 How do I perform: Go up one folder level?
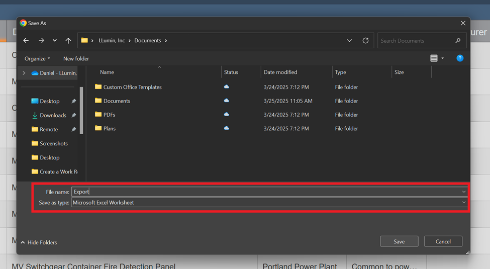(x=68, y=41)
